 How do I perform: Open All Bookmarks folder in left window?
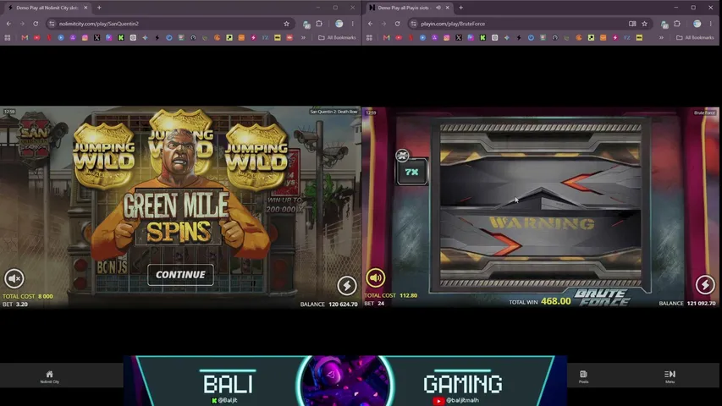click(337, 38)
